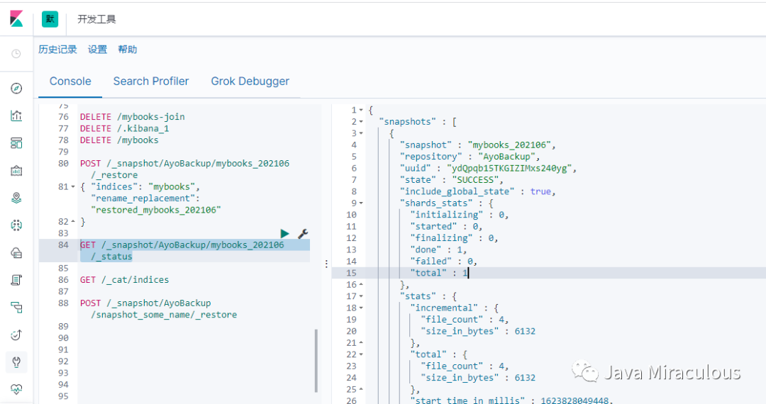Open request options wrench icon
This screenshot has width=766, height=404.
[x=303, y=234]
